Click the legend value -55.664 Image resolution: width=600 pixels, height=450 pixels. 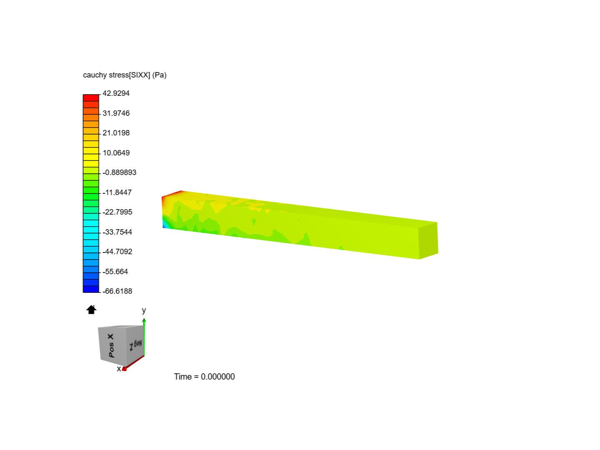point(115,272)
